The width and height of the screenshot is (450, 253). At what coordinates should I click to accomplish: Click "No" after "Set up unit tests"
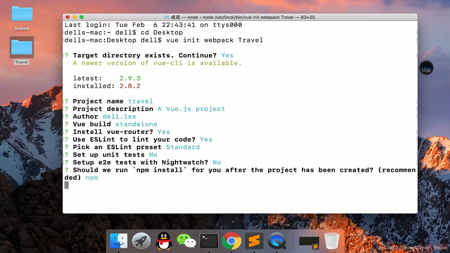coord(153,155)
